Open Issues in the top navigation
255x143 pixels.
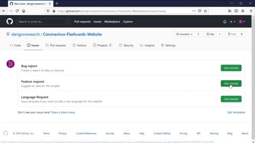pyautogui.click(x=97, y=21)
